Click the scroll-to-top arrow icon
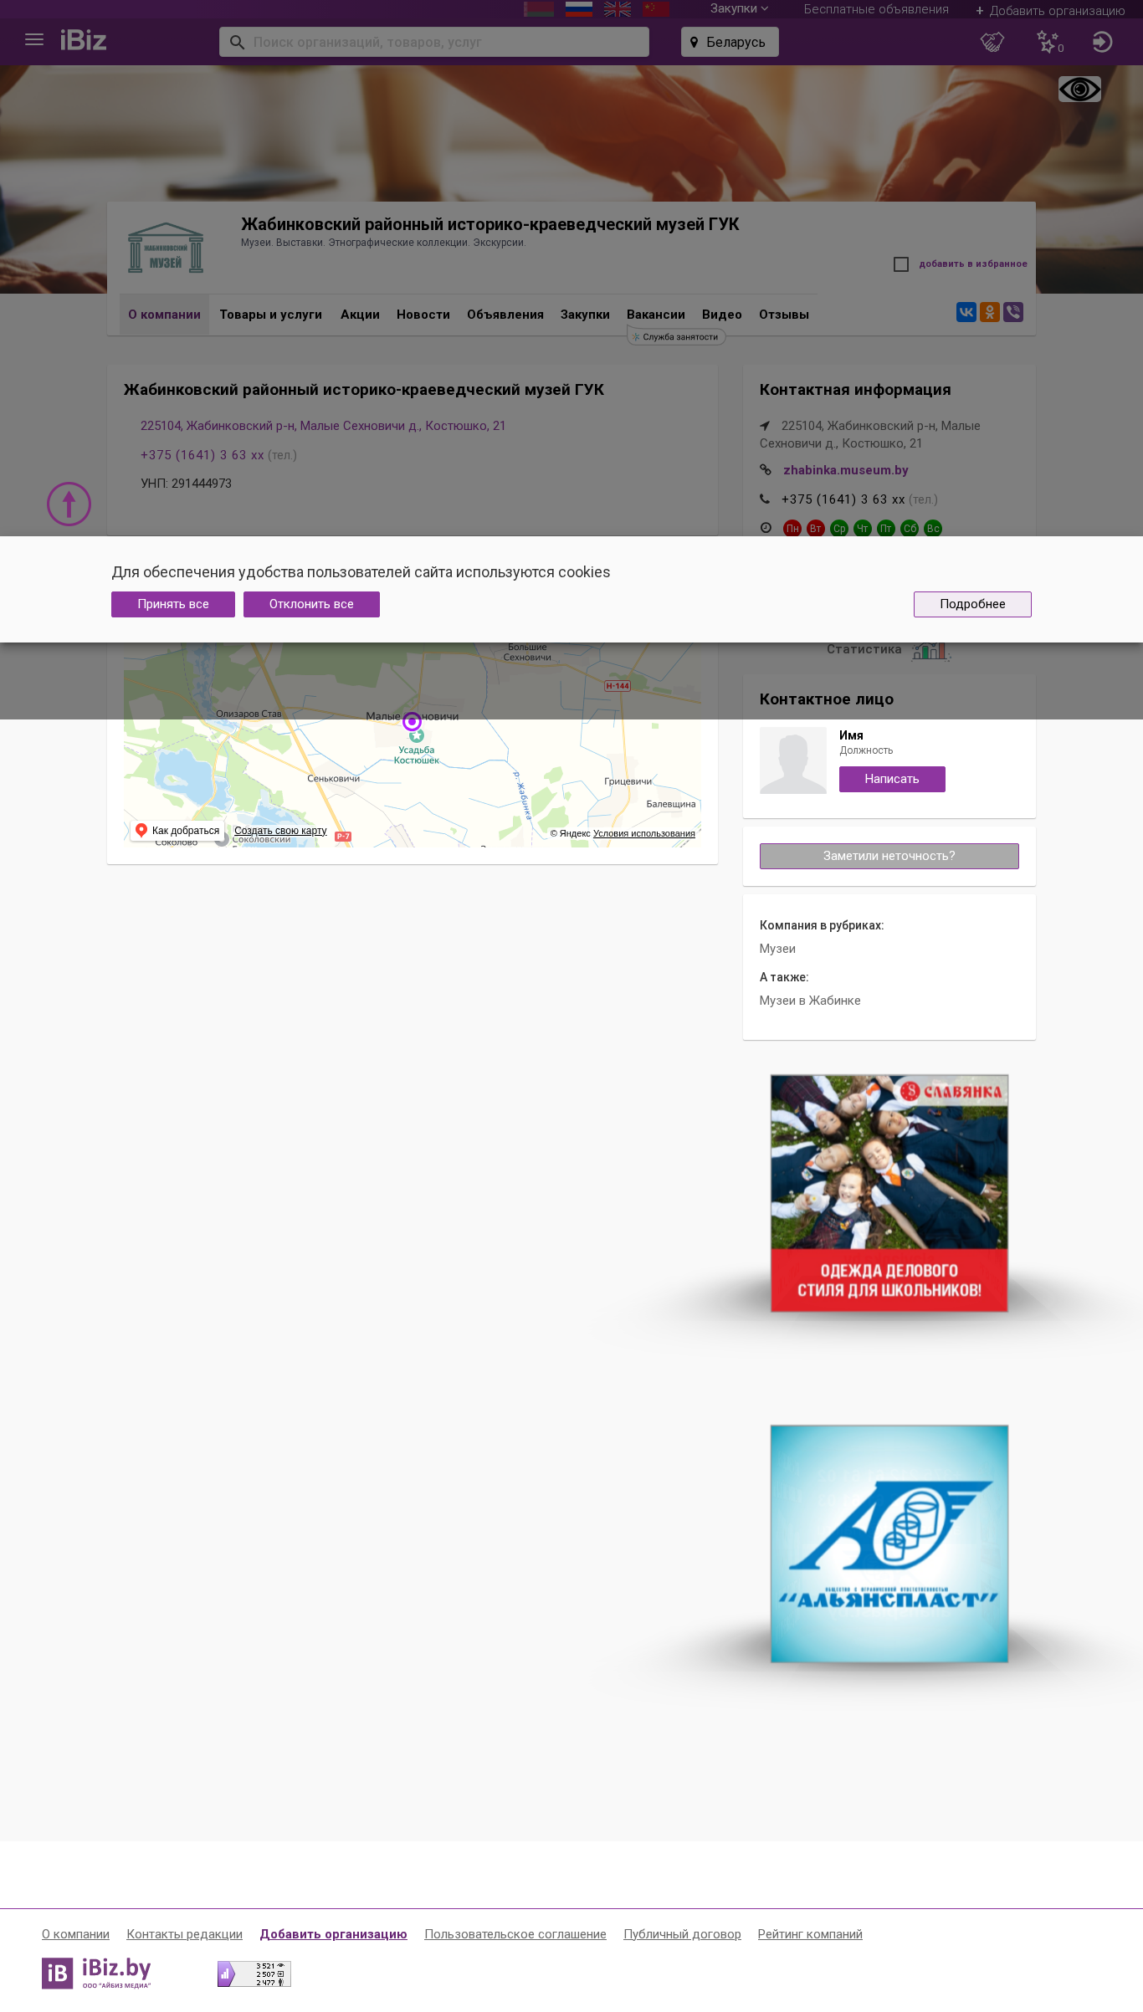Viewport: 1143px width, 2012px height. coord(69,504)
